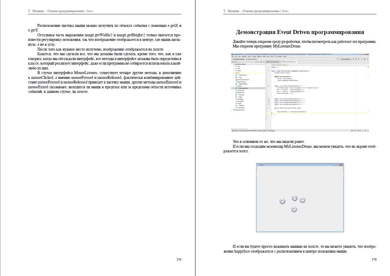
Task: Click heading "Демонстрация Event Driven программирования"
Action: pos(300,32)
